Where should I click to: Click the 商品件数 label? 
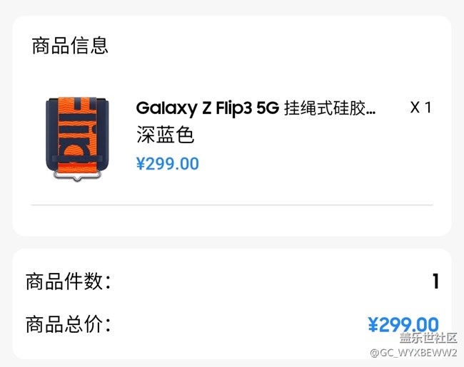[69, 281]
